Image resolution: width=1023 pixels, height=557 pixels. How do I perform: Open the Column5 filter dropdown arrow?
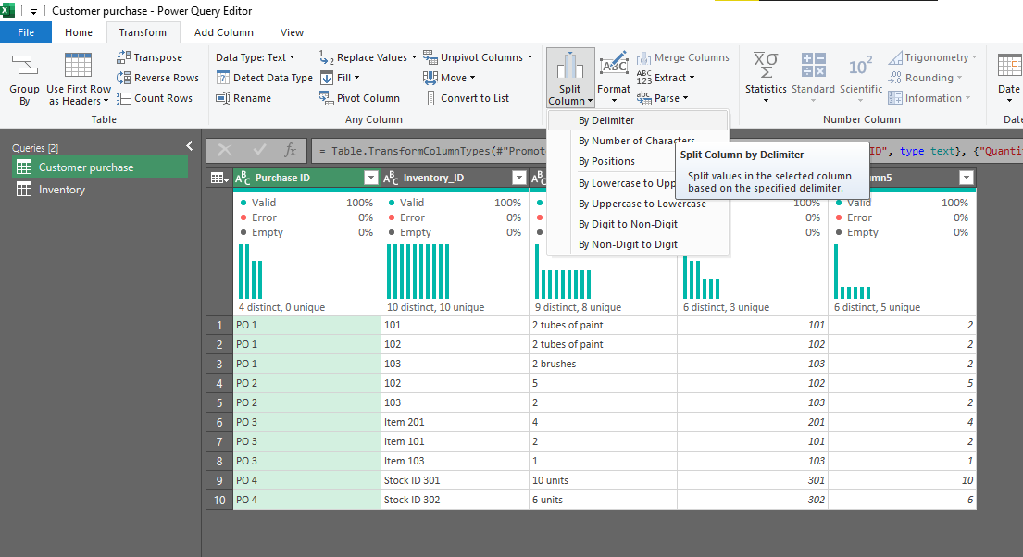(967, 178)
